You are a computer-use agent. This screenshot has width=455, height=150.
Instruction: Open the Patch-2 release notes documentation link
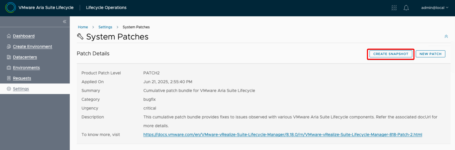tap(282, 135)
